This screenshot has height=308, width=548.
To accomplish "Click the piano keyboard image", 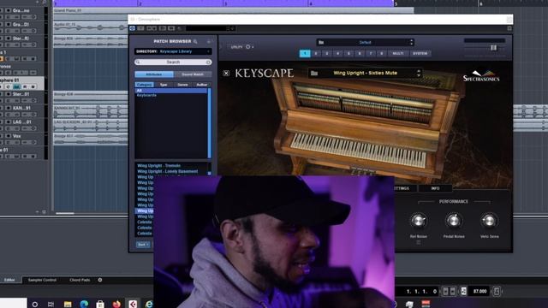I will (359, 151).
